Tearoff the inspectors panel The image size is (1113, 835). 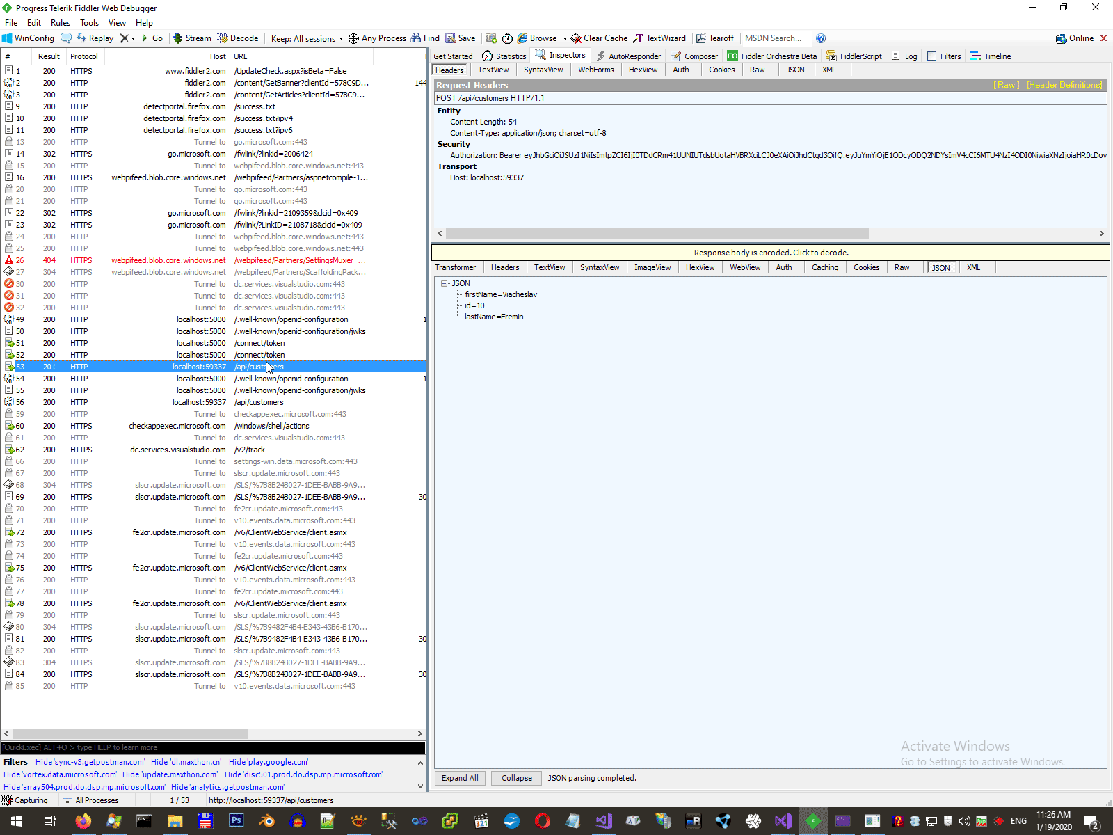click(x=715, y=38)
